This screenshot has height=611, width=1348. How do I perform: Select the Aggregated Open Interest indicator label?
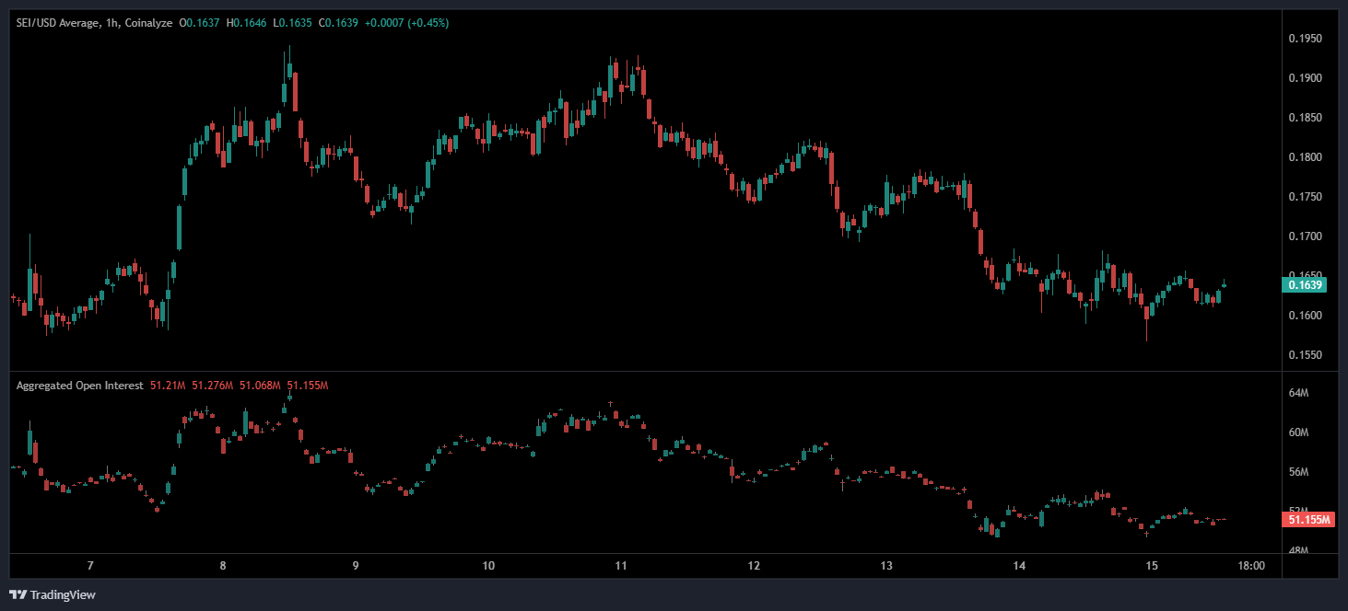coord(79,386)
